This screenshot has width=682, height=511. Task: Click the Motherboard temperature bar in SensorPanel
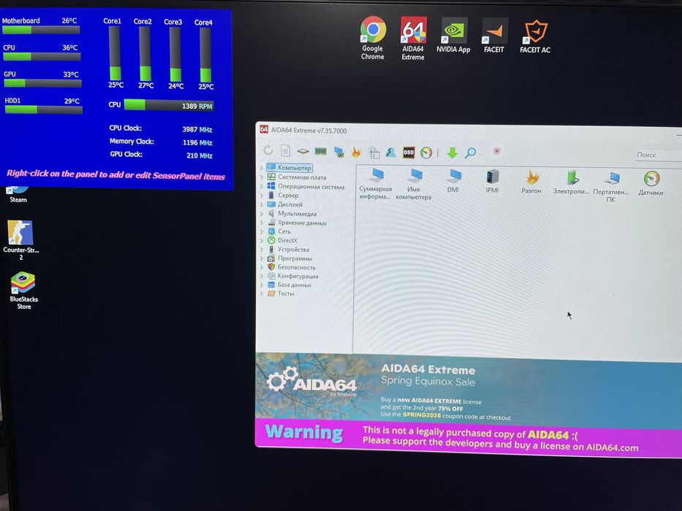tap(41, 29)
